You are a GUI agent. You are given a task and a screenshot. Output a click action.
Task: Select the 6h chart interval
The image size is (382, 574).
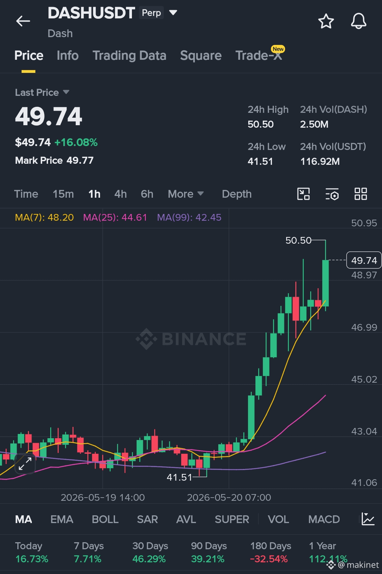[147, 194]
